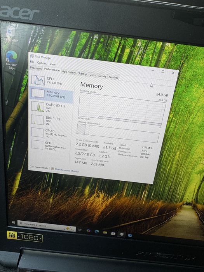Switch to the Details tab

click(102, 76)
